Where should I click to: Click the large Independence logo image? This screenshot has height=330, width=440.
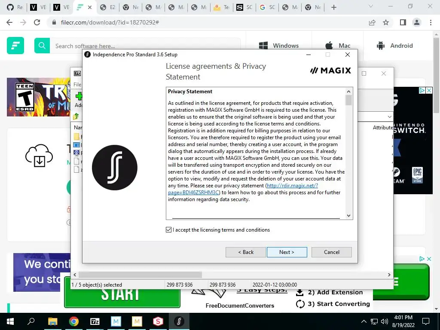(114, 168)
